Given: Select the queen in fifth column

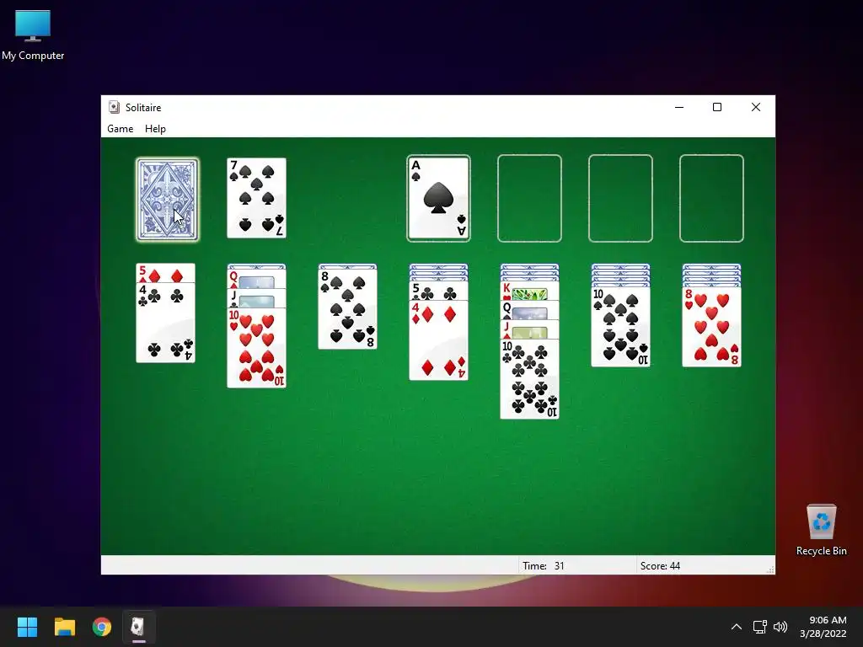Looking at the screenshot, I should click(529, 310).
